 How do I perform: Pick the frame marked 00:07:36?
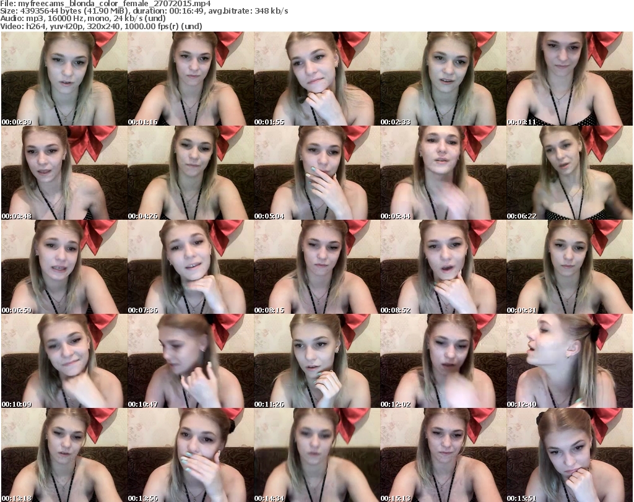191,267
